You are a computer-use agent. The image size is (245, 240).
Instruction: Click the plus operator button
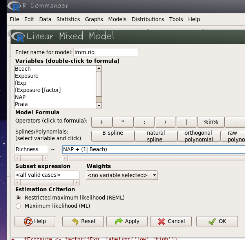pos(102,123)
